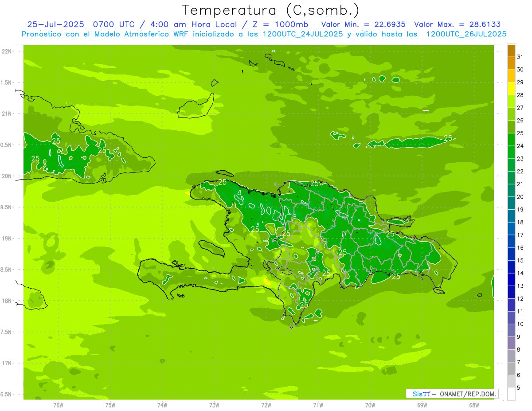This screenshot has width=532, height=411.
Task: Click the "20N" latitude axis label
Action: 7,176
